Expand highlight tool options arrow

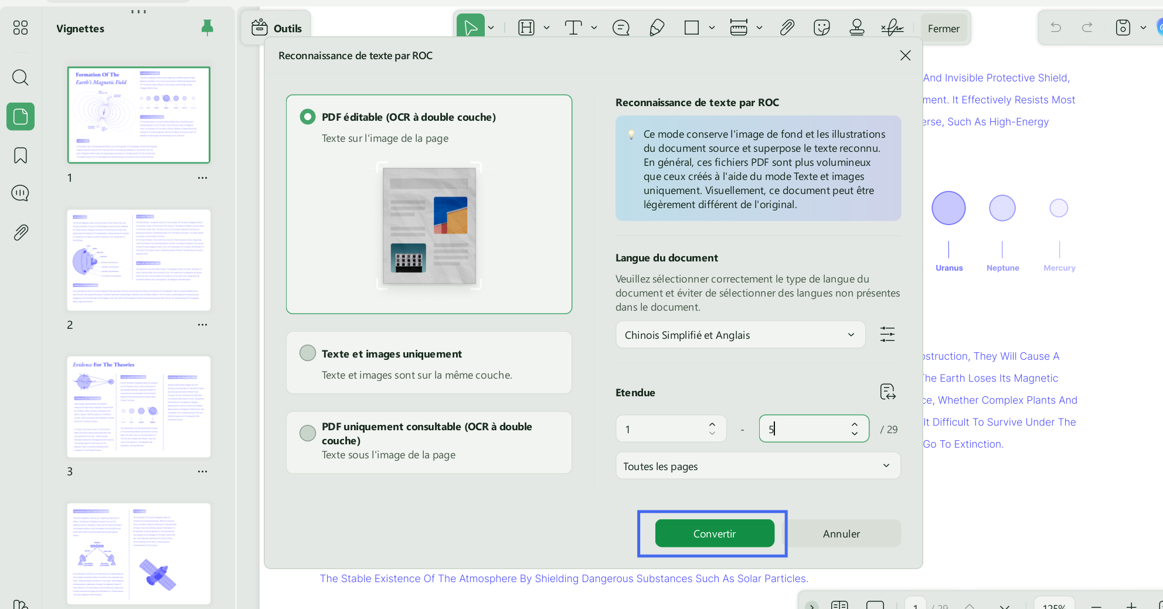546,28
